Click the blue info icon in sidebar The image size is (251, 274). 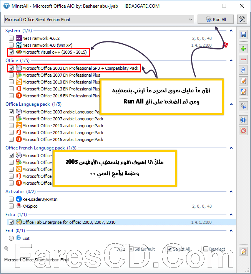click(243, 120)
